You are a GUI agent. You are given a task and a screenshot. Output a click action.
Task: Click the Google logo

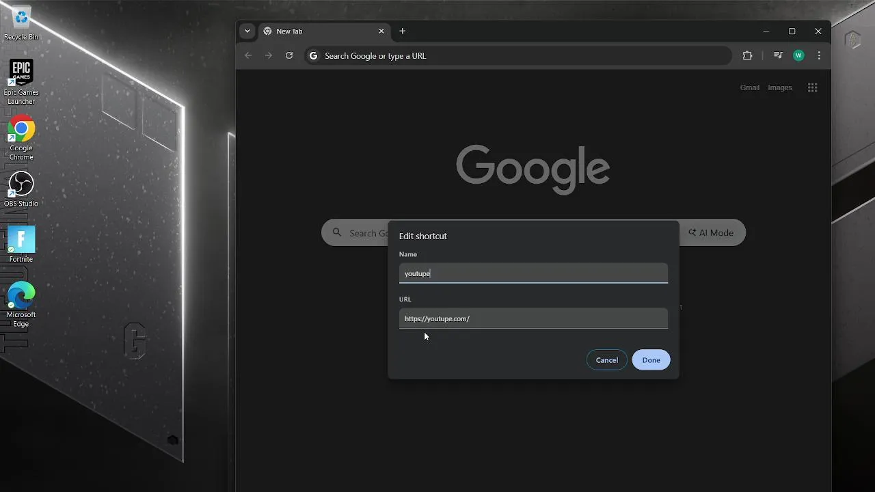533,169
